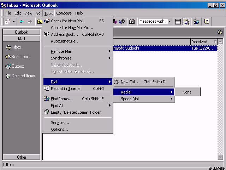This screenshot has height=170, width=226.
Task: Toggle the AutoPreview toolbar icon
Action: (186, 22)
